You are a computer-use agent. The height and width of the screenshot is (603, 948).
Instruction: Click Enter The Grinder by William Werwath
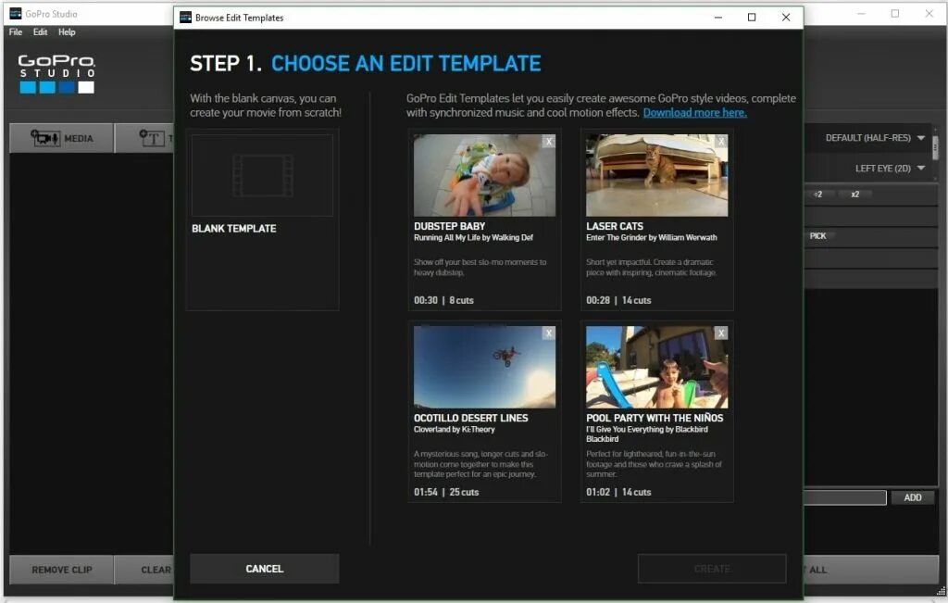[651, 238]
